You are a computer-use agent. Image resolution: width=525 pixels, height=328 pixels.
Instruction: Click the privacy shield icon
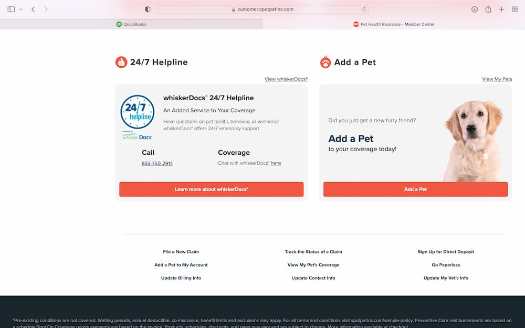point(148,9)
